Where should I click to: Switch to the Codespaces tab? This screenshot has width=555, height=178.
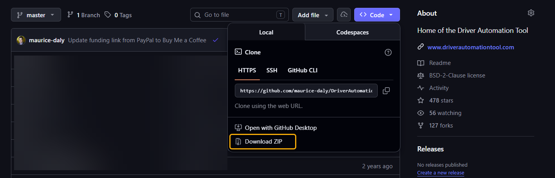click(352, 32)
